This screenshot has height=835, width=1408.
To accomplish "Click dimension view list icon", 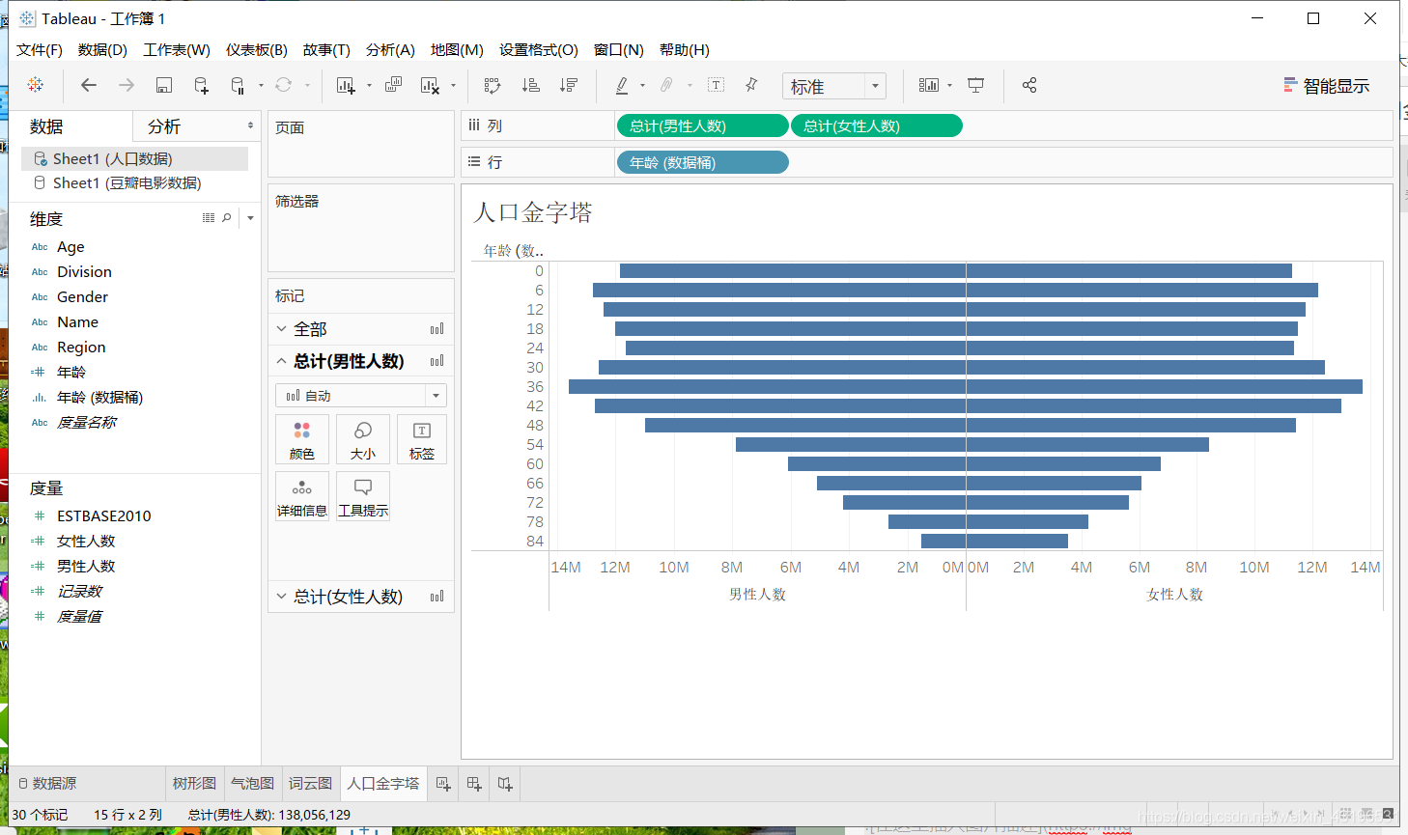I will point(209,218).
